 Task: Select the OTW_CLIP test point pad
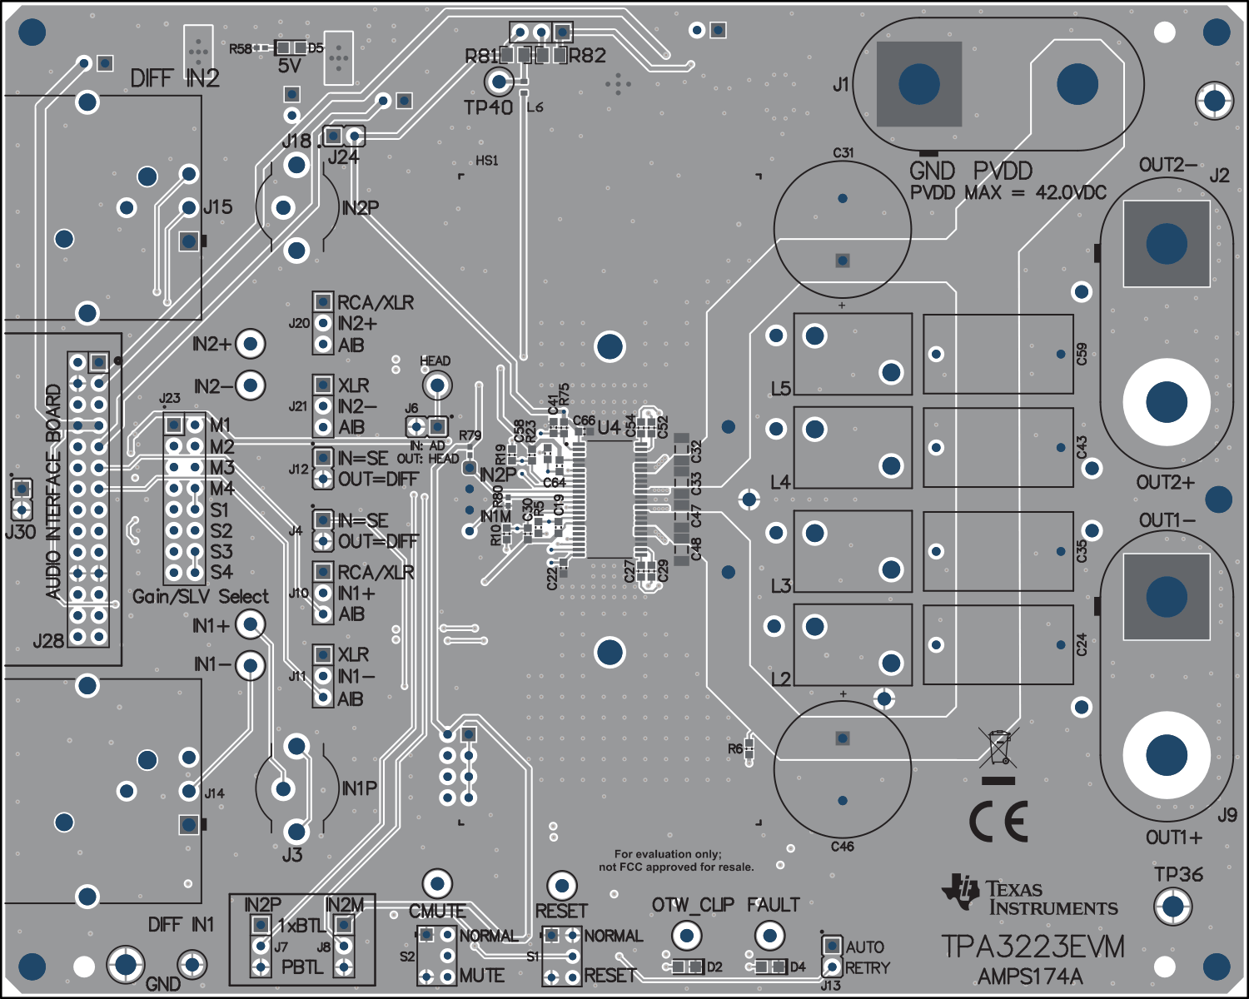(686, 937)
